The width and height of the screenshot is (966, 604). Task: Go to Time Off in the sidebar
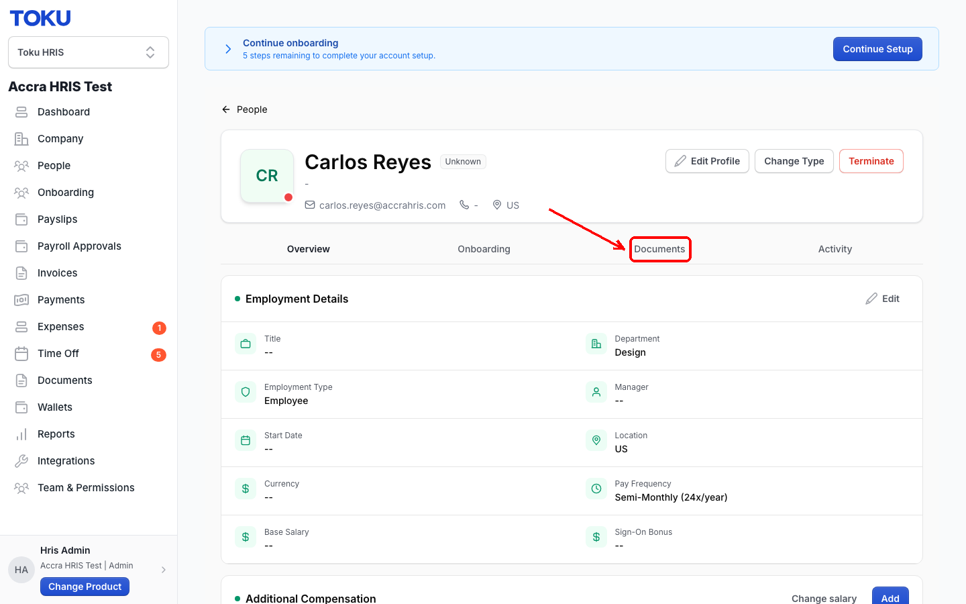89,354
